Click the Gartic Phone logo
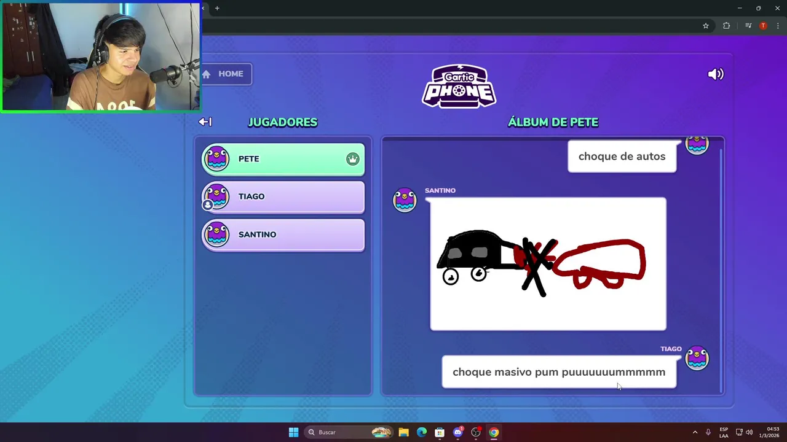This screenshot has height=442, width=787. point(459,86)
